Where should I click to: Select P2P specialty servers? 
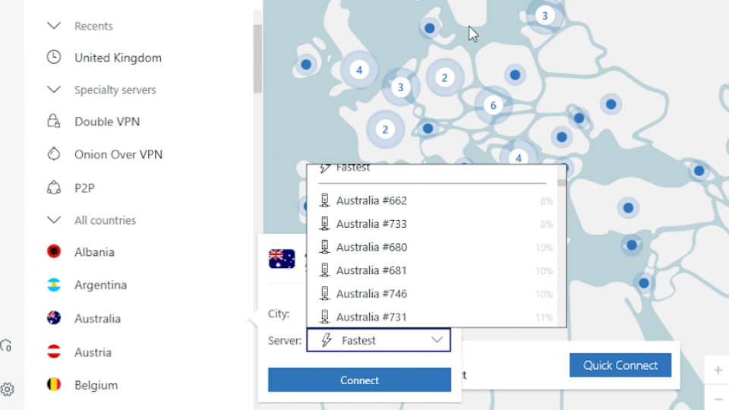(84, 188)
